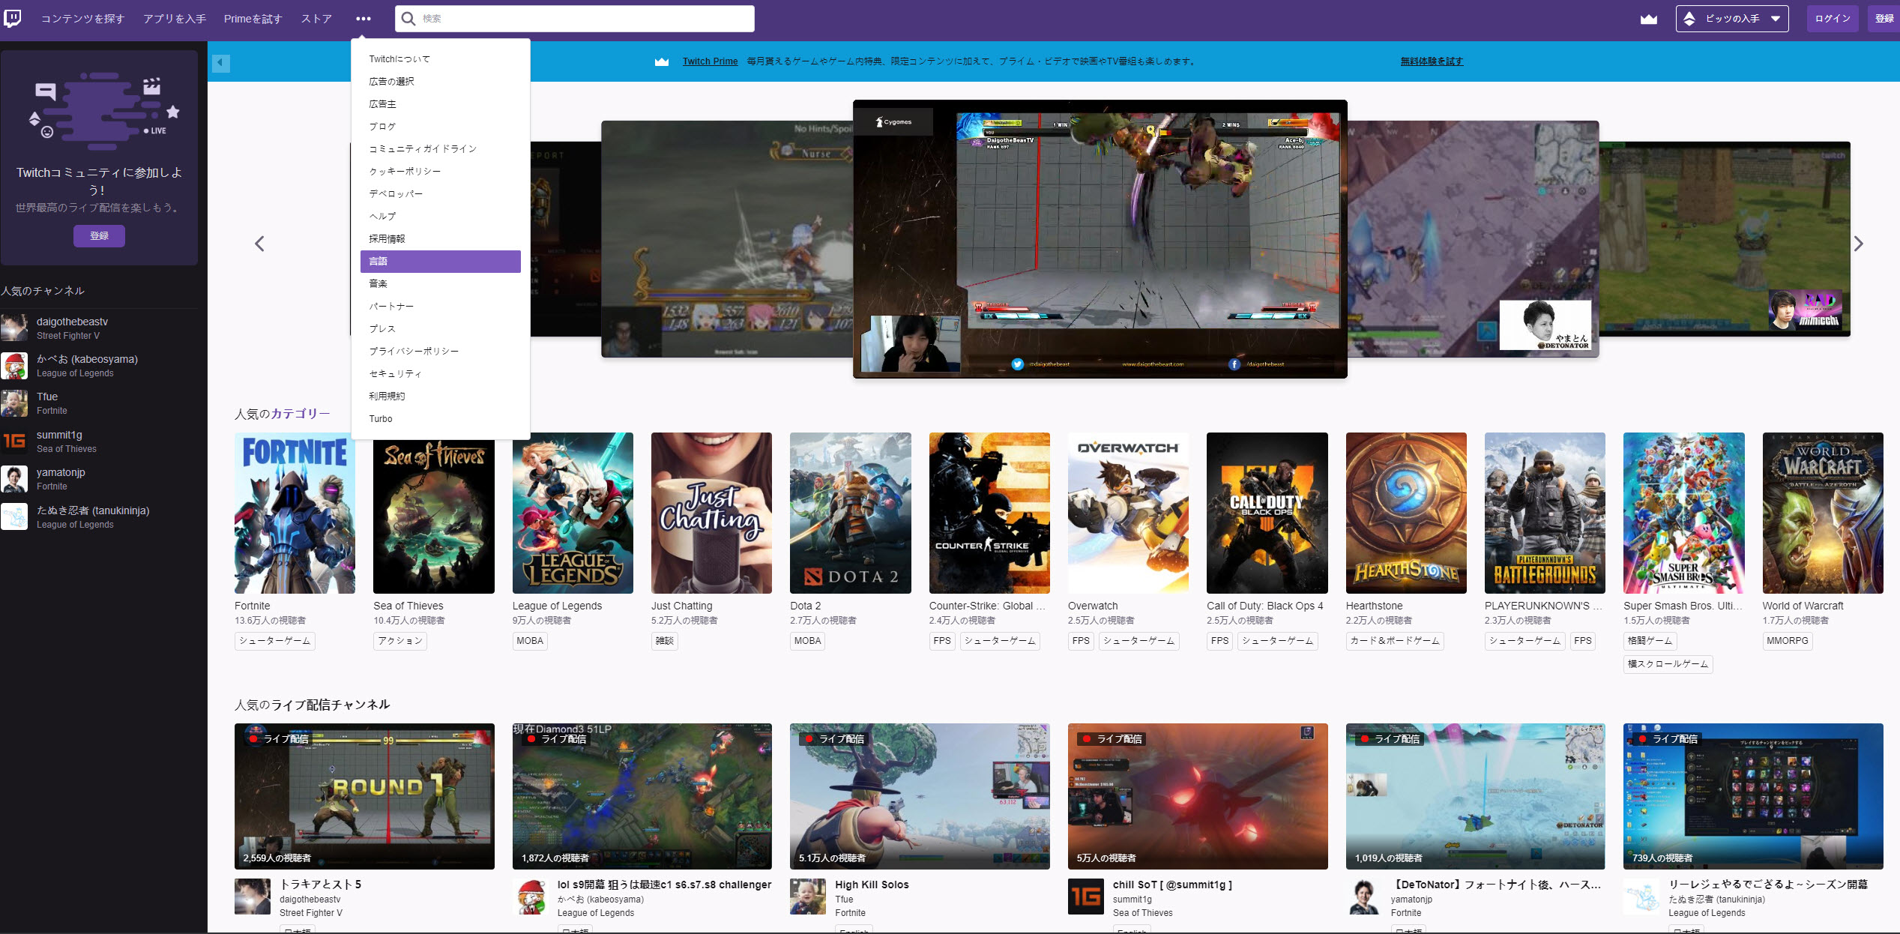
Task: Click 登録 button in the community panel
Action: click(x=99, y=236)
